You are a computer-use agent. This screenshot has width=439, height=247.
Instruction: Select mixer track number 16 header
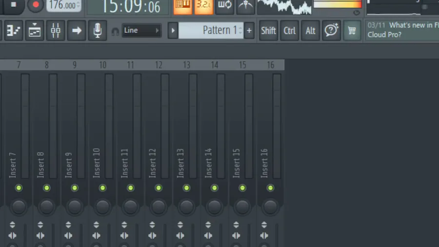[271, 65]
